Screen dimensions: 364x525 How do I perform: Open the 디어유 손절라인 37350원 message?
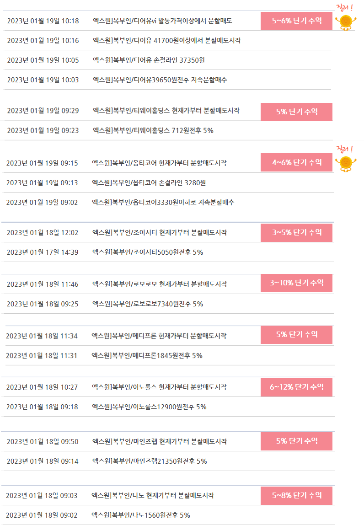149,60
